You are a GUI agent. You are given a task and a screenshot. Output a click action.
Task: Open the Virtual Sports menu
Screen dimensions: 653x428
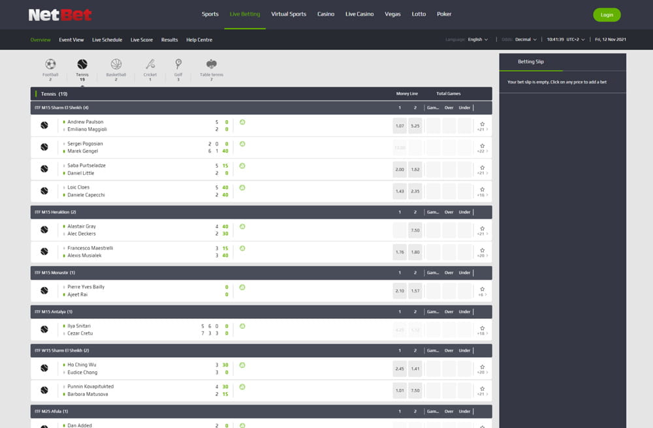[289, 14]
